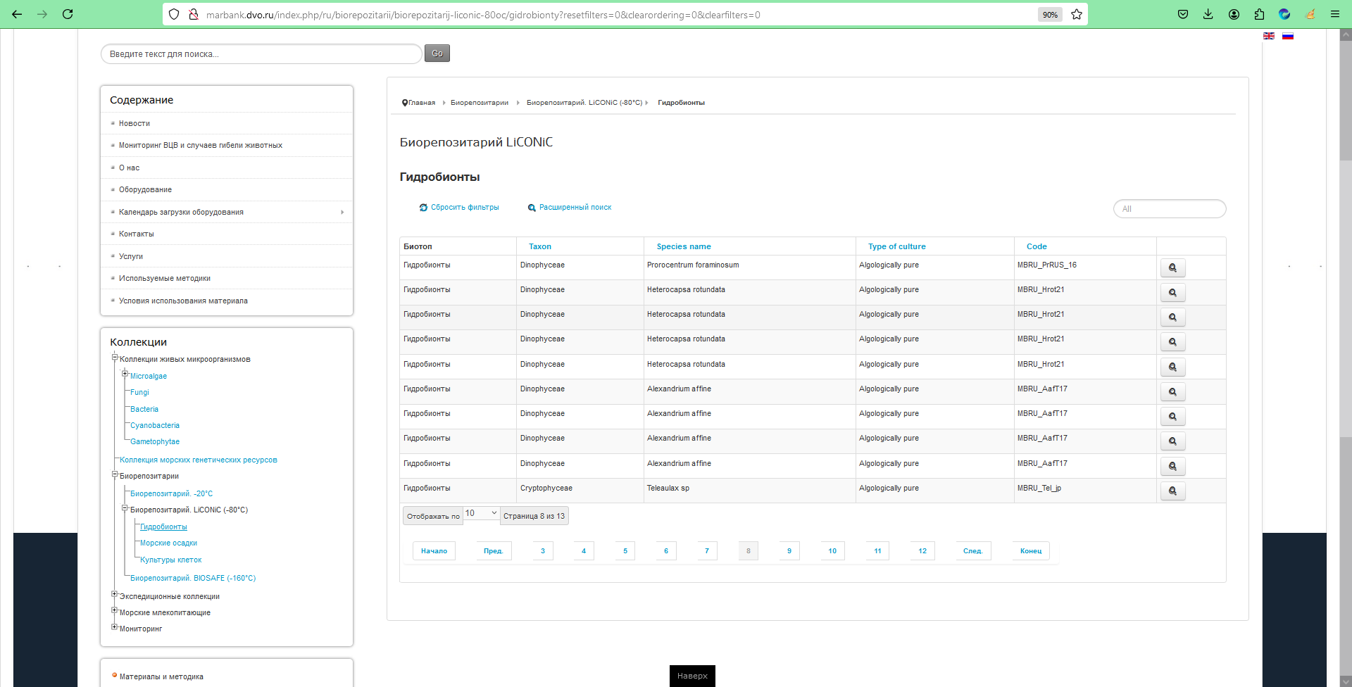Screen dimensions: 1352x687
Task: Open the О нас menu item
Action: tap(129, 168)
